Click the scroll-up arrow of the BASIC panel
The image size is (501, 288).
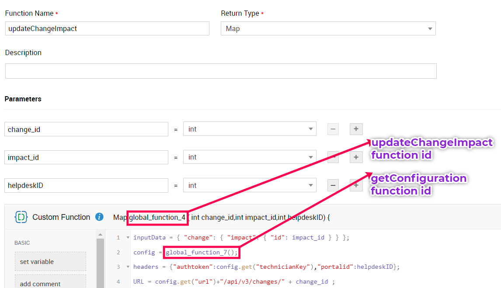coord(100,235)
